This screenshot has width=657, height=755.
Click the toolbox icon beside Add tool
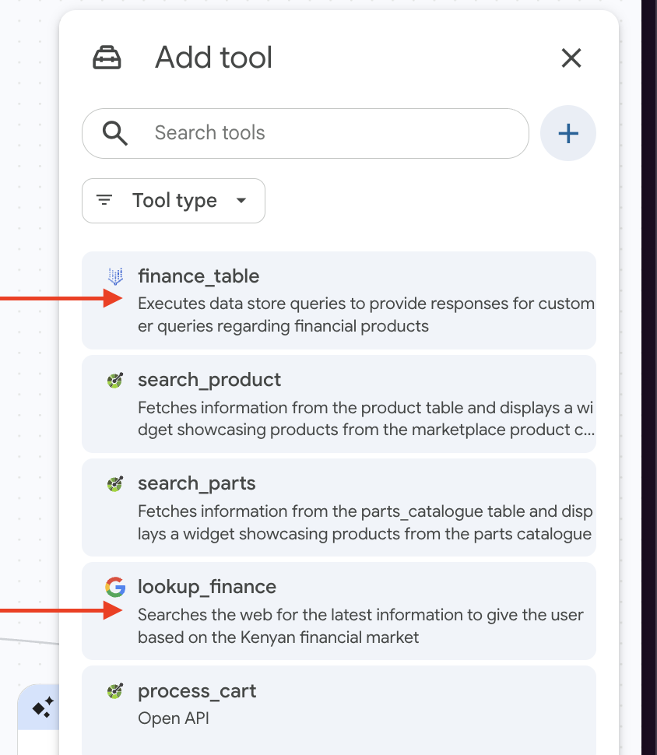coord(107,58)
